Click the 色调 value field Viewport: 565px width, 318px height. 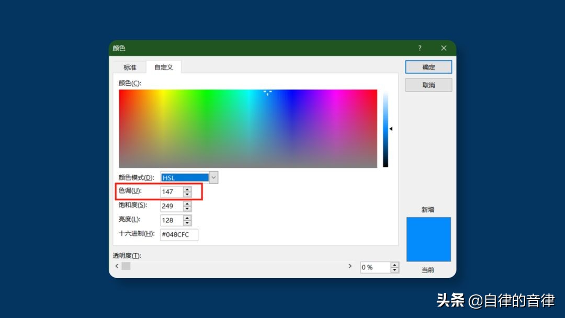tap(172, 191)
